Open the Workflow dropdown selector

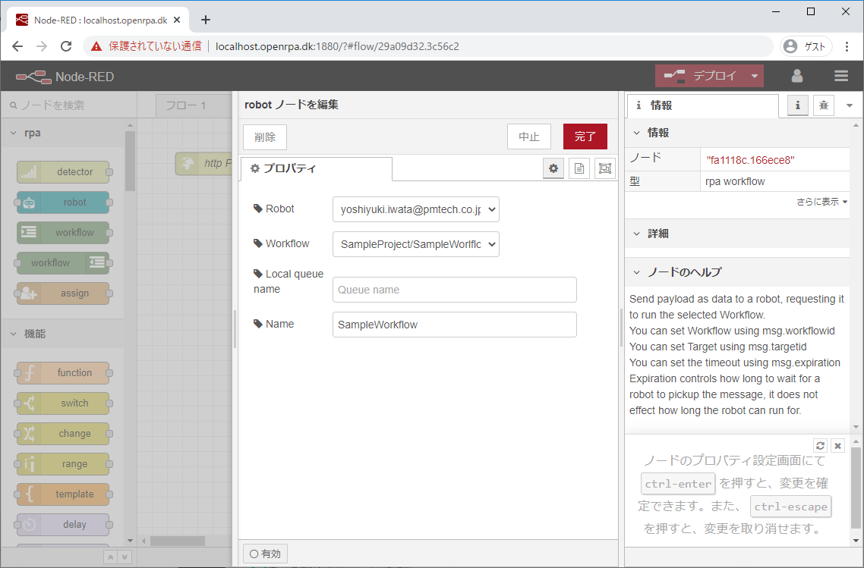tap(415, 244)
